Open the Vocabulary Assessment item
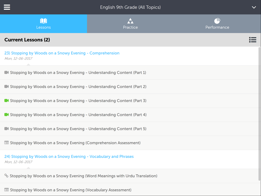Viewport: 261px width, 196px height. (129, 189)
